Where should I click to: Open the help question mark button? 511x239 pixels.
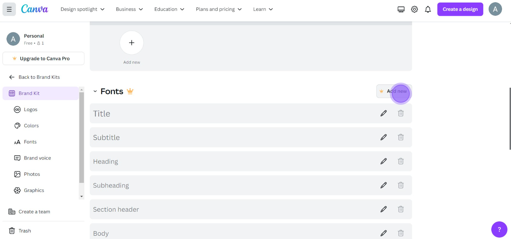[x=499, y=229]
